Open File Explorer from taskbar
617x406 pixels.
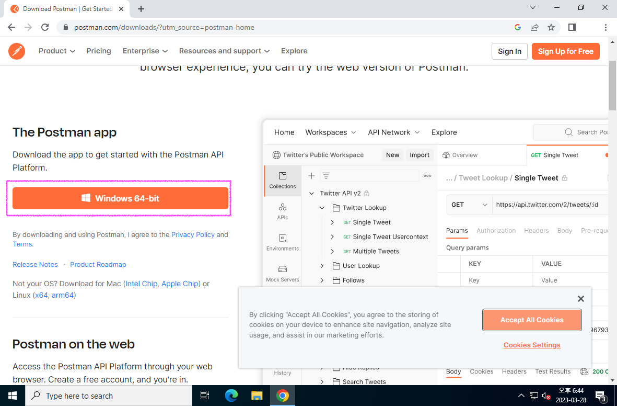pos(257,396)
